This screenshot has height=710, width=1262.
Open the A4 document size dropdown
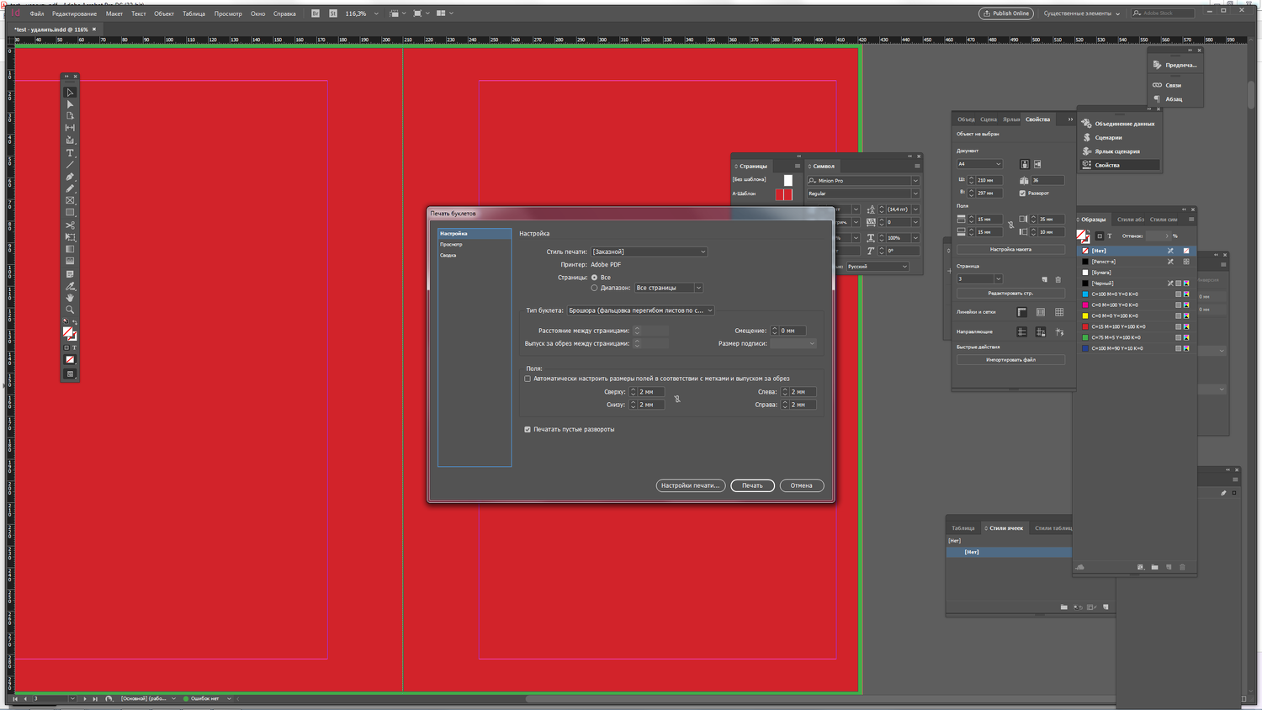point(979,164)
